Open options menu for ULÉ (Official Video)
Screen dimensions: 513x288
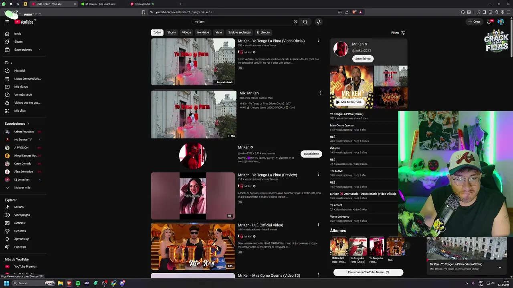point(318,225)
